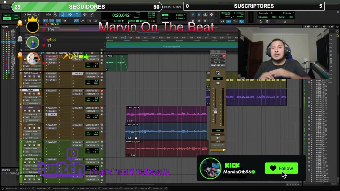Record-enable the CORO R track
340x191 pixels.
25,128
